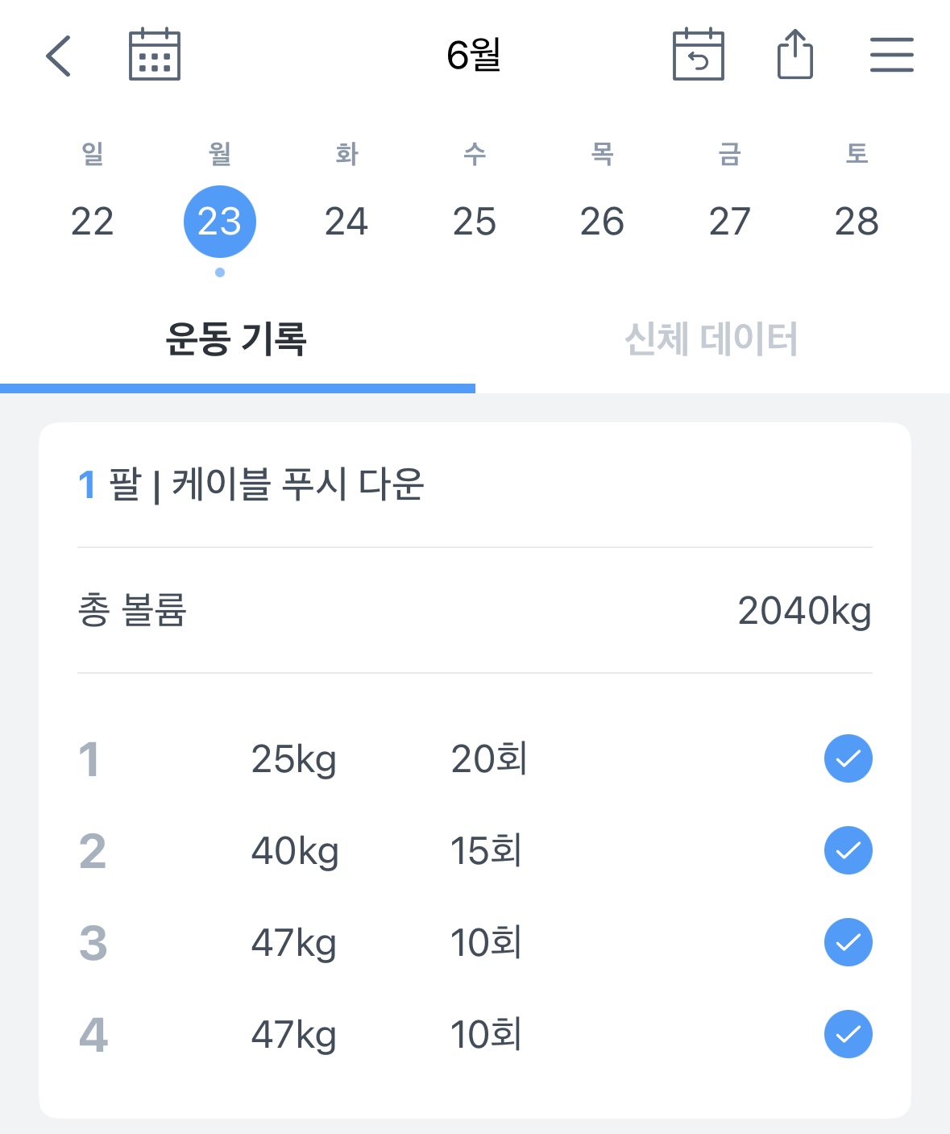The image size is (950, 1134).
Task: Tap the return-to-today calendar icon
Action: click(699, 55)
